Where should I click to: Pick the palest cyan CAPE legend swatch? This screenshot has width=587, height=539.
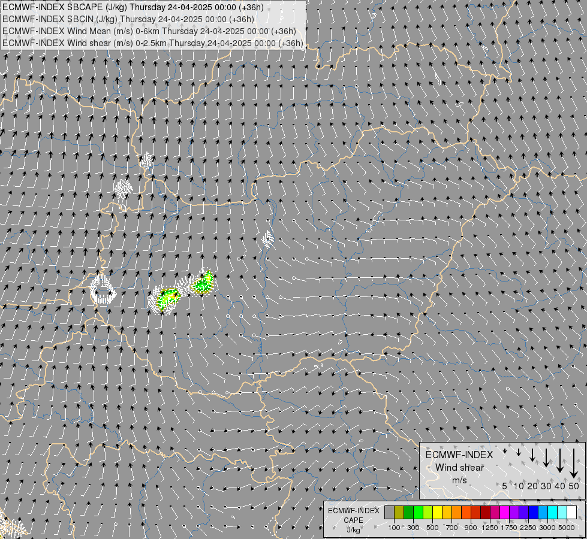(562, 513)
